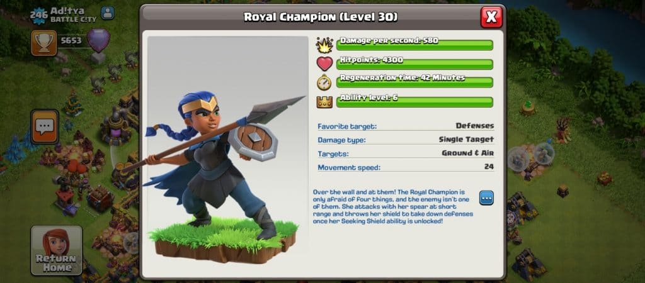Screen dimensions: 645x283
Task: Click the Return Home button
Action: (x=56, y=250)
